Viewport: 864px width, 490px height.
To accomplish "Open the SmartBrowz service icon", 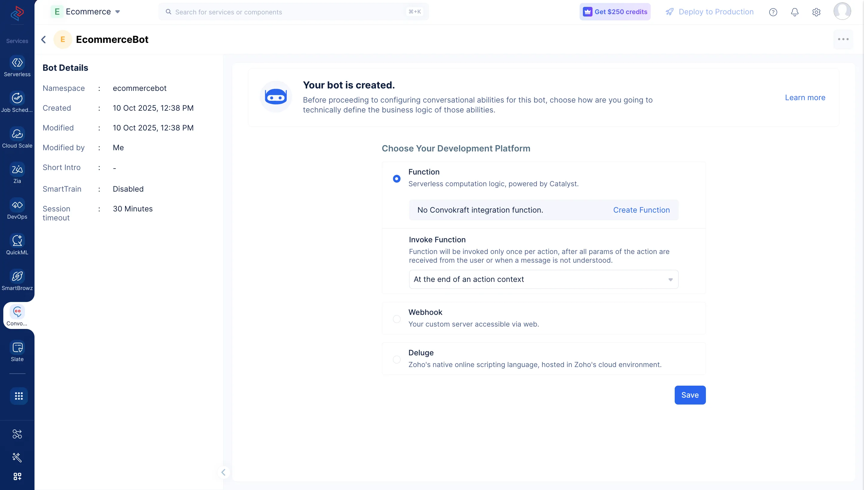I will (17, 276).
